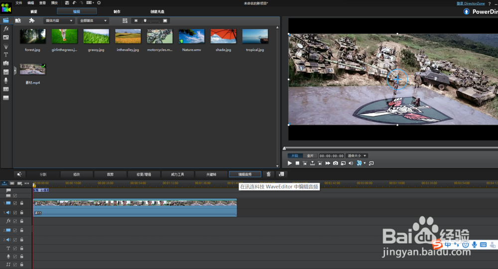Click the preview volume speaker icon
The image size is (498, 269).
(x=351, y=163)
